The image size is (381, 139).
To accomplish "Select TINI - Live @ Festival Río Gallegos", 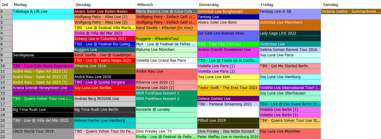I will tap(105, 44).
